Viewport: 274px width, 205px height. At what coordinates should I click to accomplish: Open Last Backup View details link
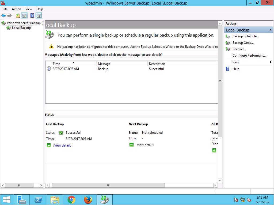(x=63, y=145)
